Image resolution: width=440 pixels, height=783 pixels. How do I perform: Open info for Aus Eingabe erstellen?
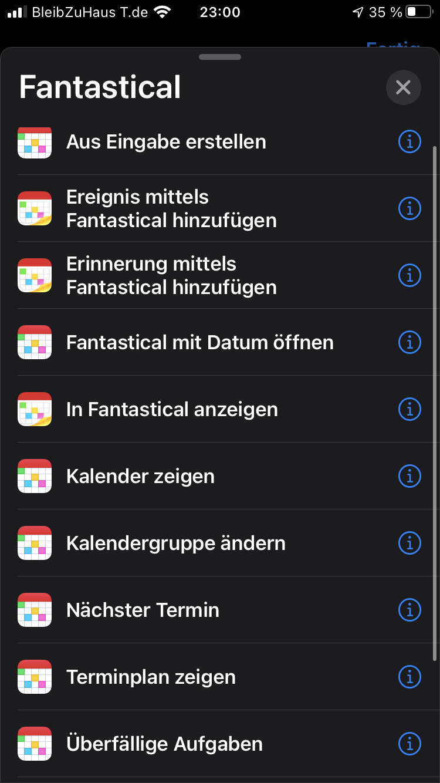point(409,141)
